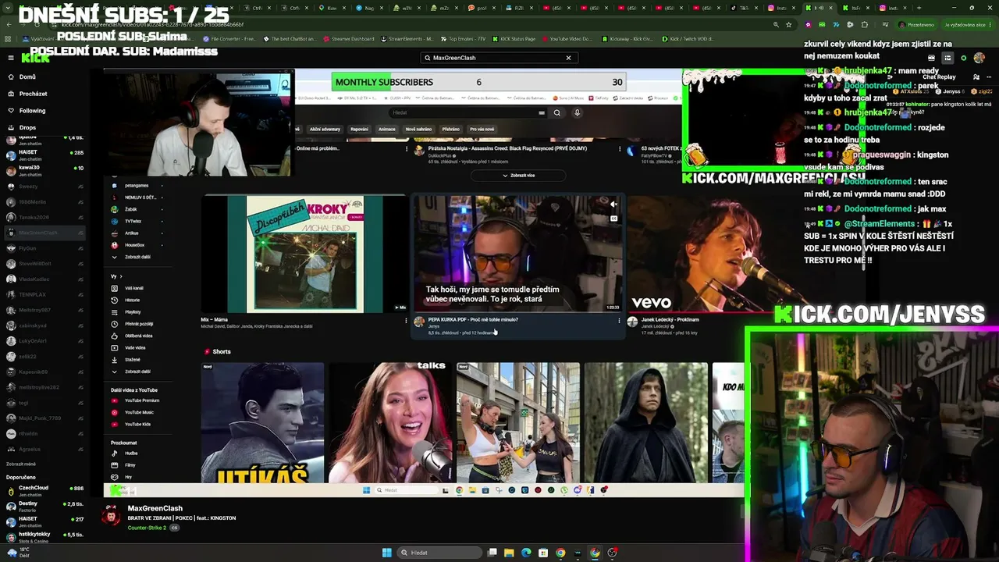Open Váš kanál in YouTube sidebar

(x=128, y=288)
